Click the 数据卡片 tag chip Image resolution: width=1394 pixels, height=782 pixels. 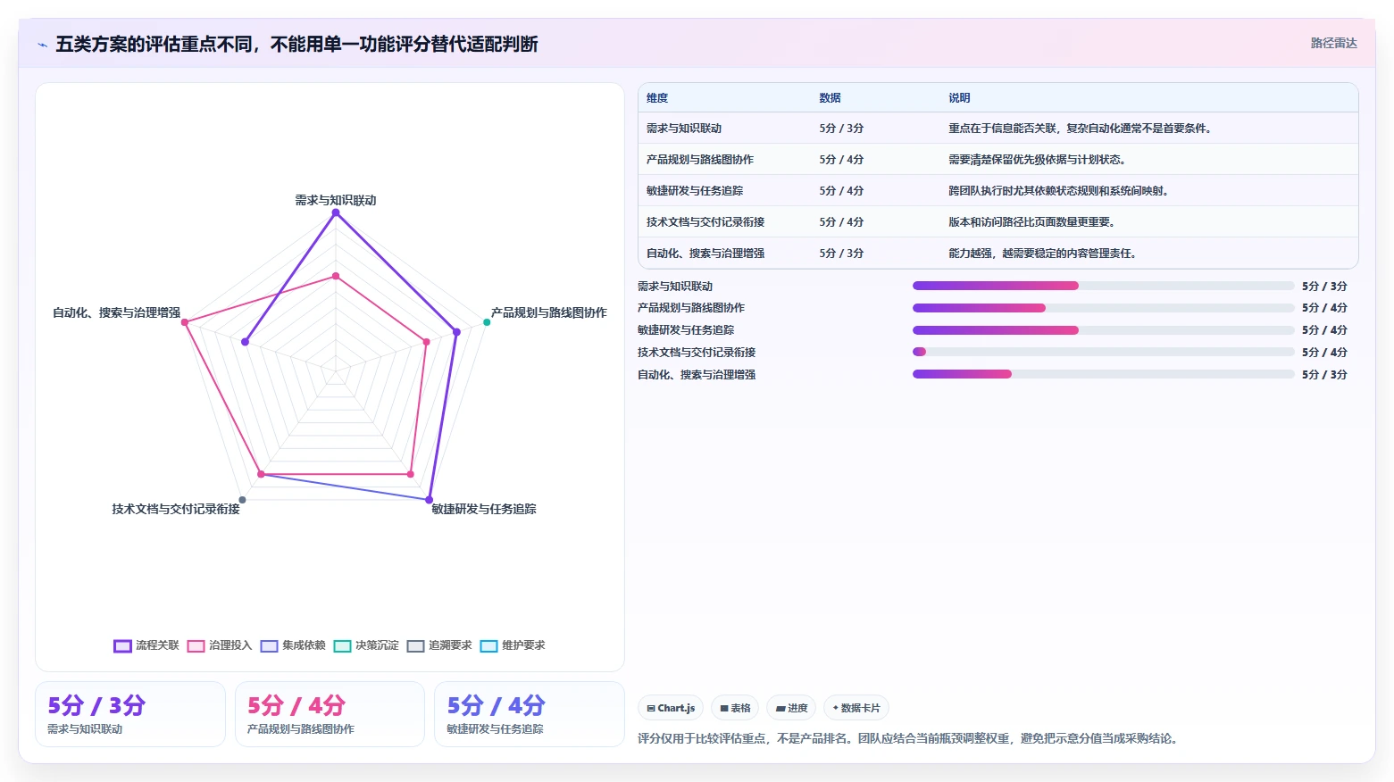(x=856, y=708)
